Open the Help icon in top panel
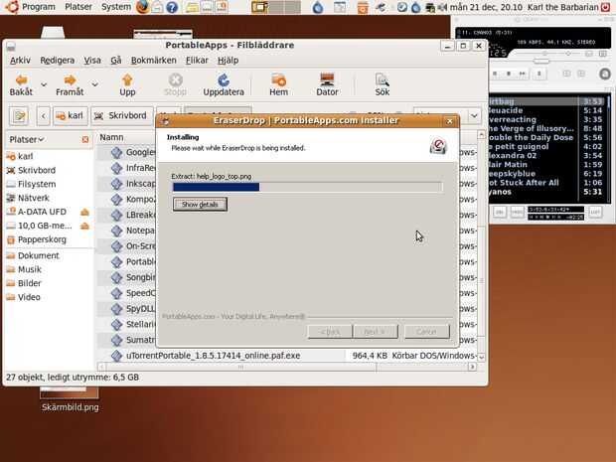This screenshot has height=462, width=616. click(172, 7)
